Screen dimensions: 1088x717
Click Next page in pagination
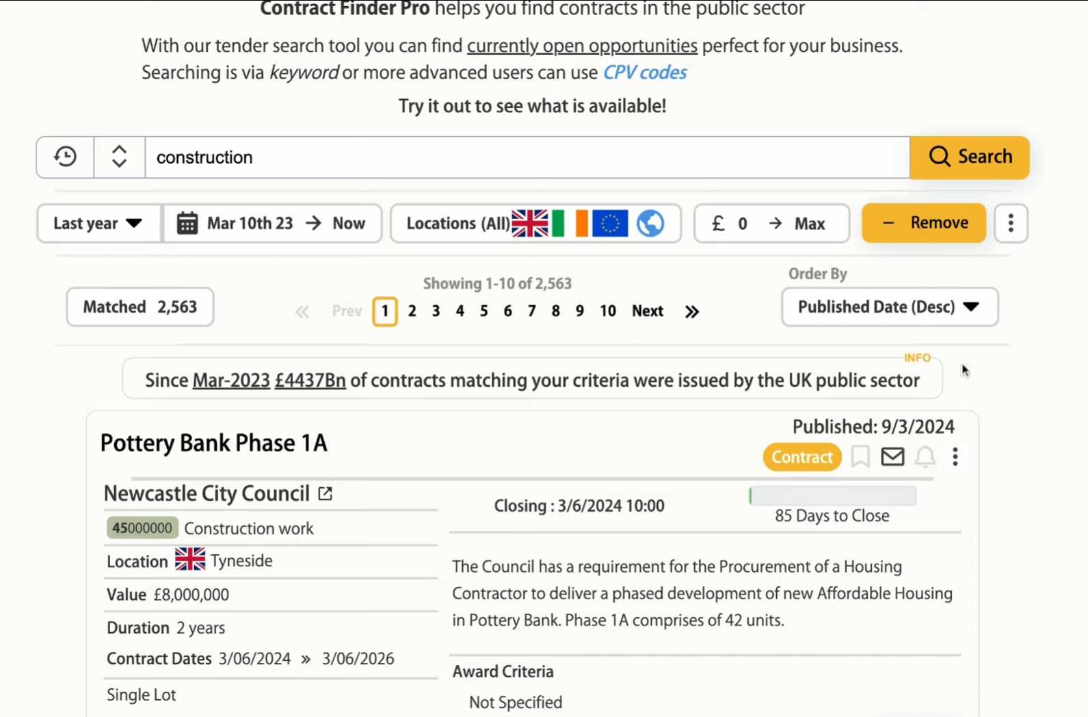tap(648, 311)
